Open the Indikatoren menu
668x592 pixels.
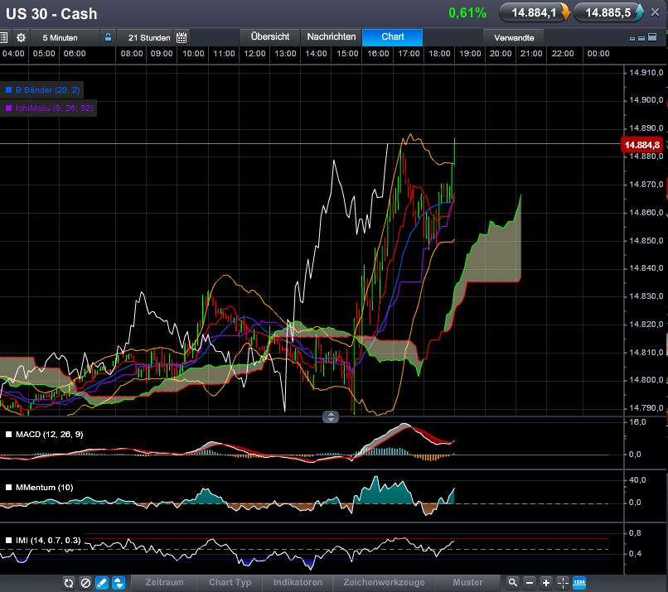point(298,582)
